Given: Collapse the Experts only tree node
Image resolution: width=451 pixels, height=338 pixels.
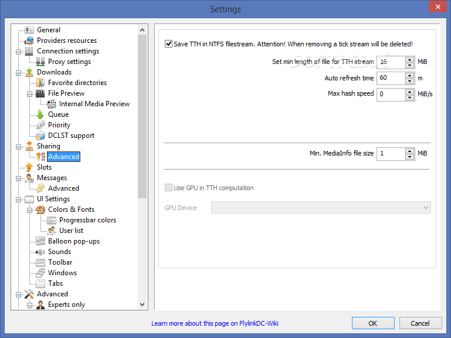Looking at the screenshot, I should click(30, 305).
